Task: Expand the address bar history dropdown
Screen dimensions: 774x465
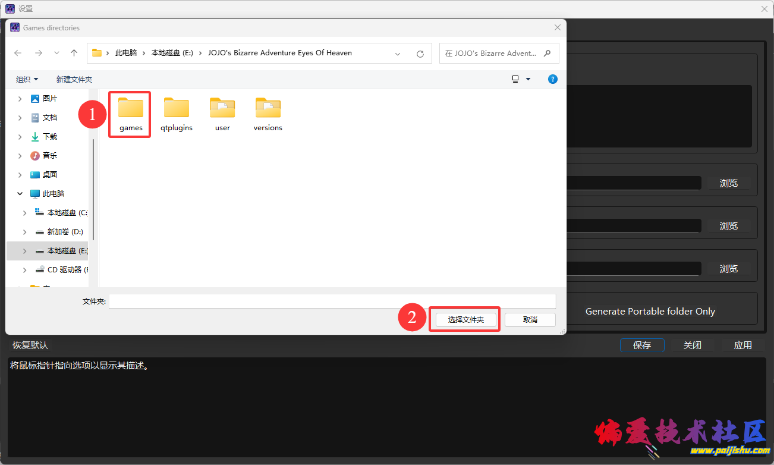Action: [x=398, y=54]
